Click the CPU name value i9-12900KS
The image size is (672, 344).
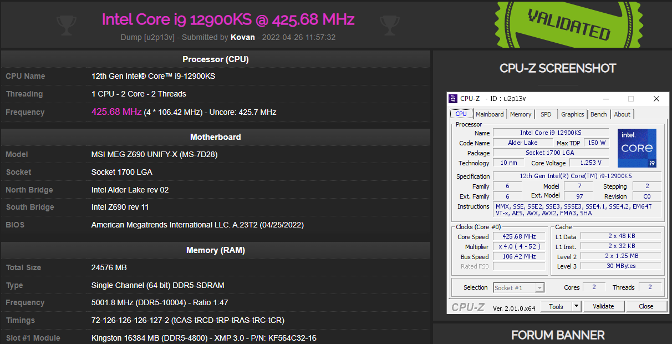click(x=153, y=76)
